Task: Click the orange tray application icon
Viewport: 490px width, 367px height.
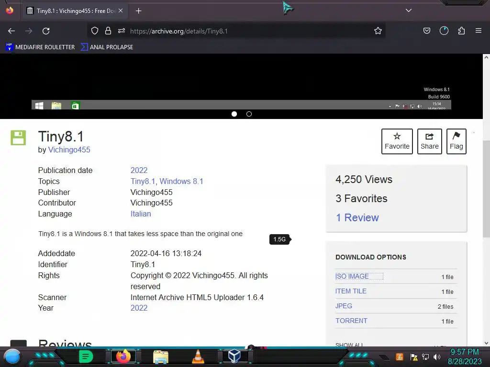Action: [x=400, y=356]
